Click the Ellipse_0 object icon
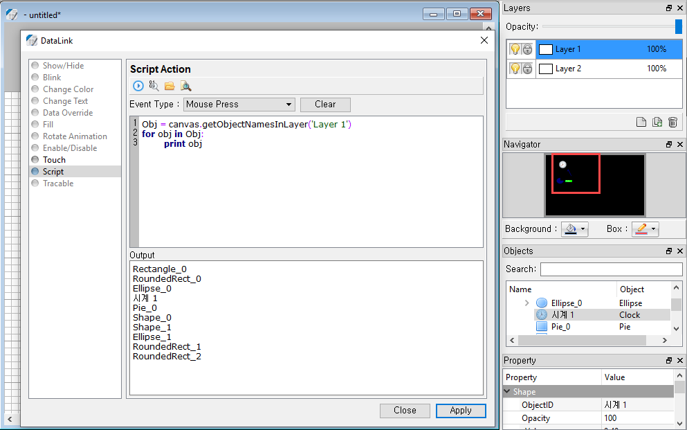 coord(542,303)
